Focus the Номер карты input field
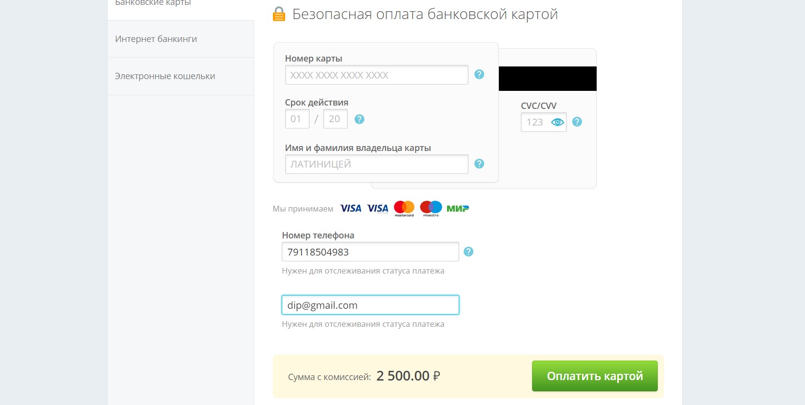The width and height of the screenshot is (805, 405). [377, 75]
